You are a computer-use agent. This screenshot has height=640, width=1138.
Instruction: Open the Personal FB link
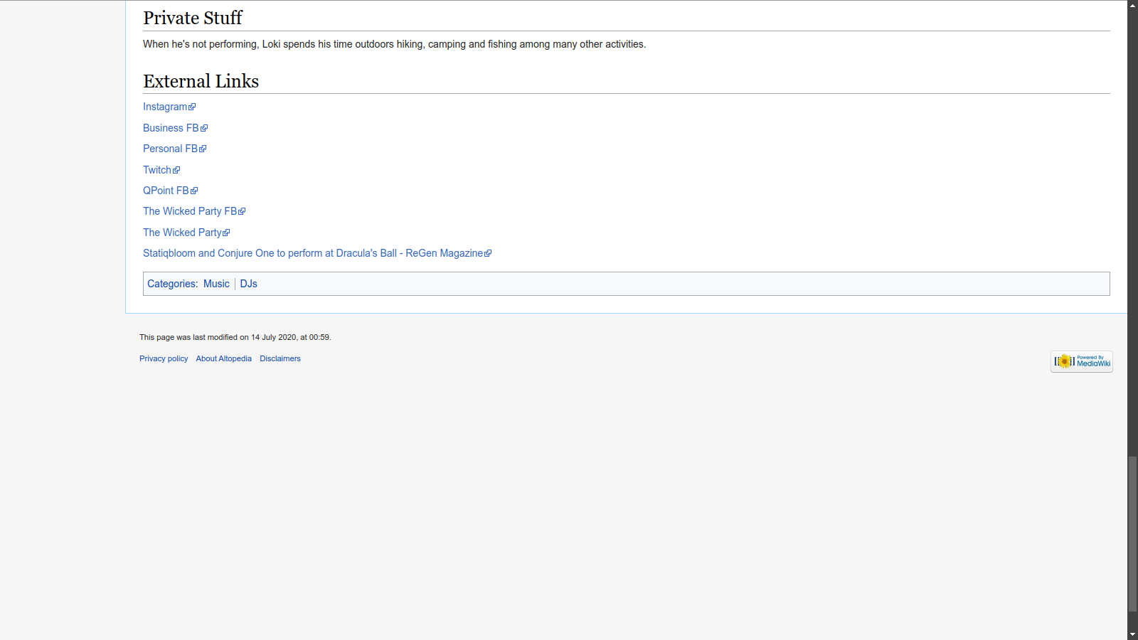170,149
